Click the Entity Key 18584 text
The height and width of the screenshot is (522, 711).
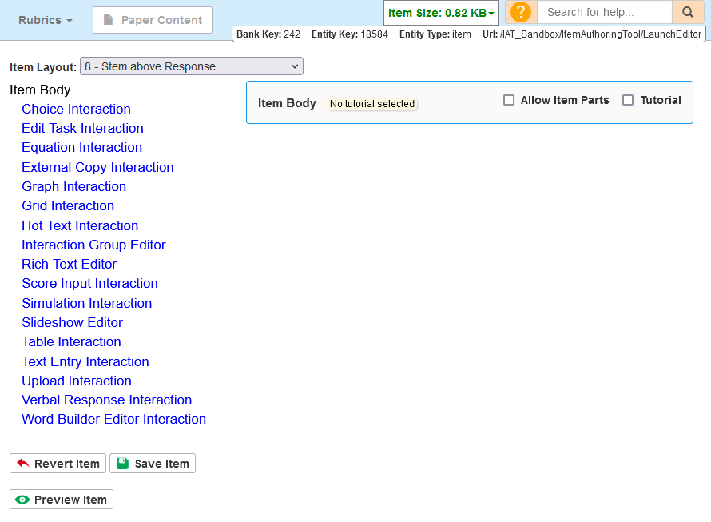point(350,34)
